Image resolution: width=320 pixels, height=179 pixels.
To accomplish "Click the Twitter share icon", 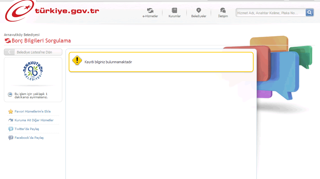I will pyautogui.click(x=11, y=129).
